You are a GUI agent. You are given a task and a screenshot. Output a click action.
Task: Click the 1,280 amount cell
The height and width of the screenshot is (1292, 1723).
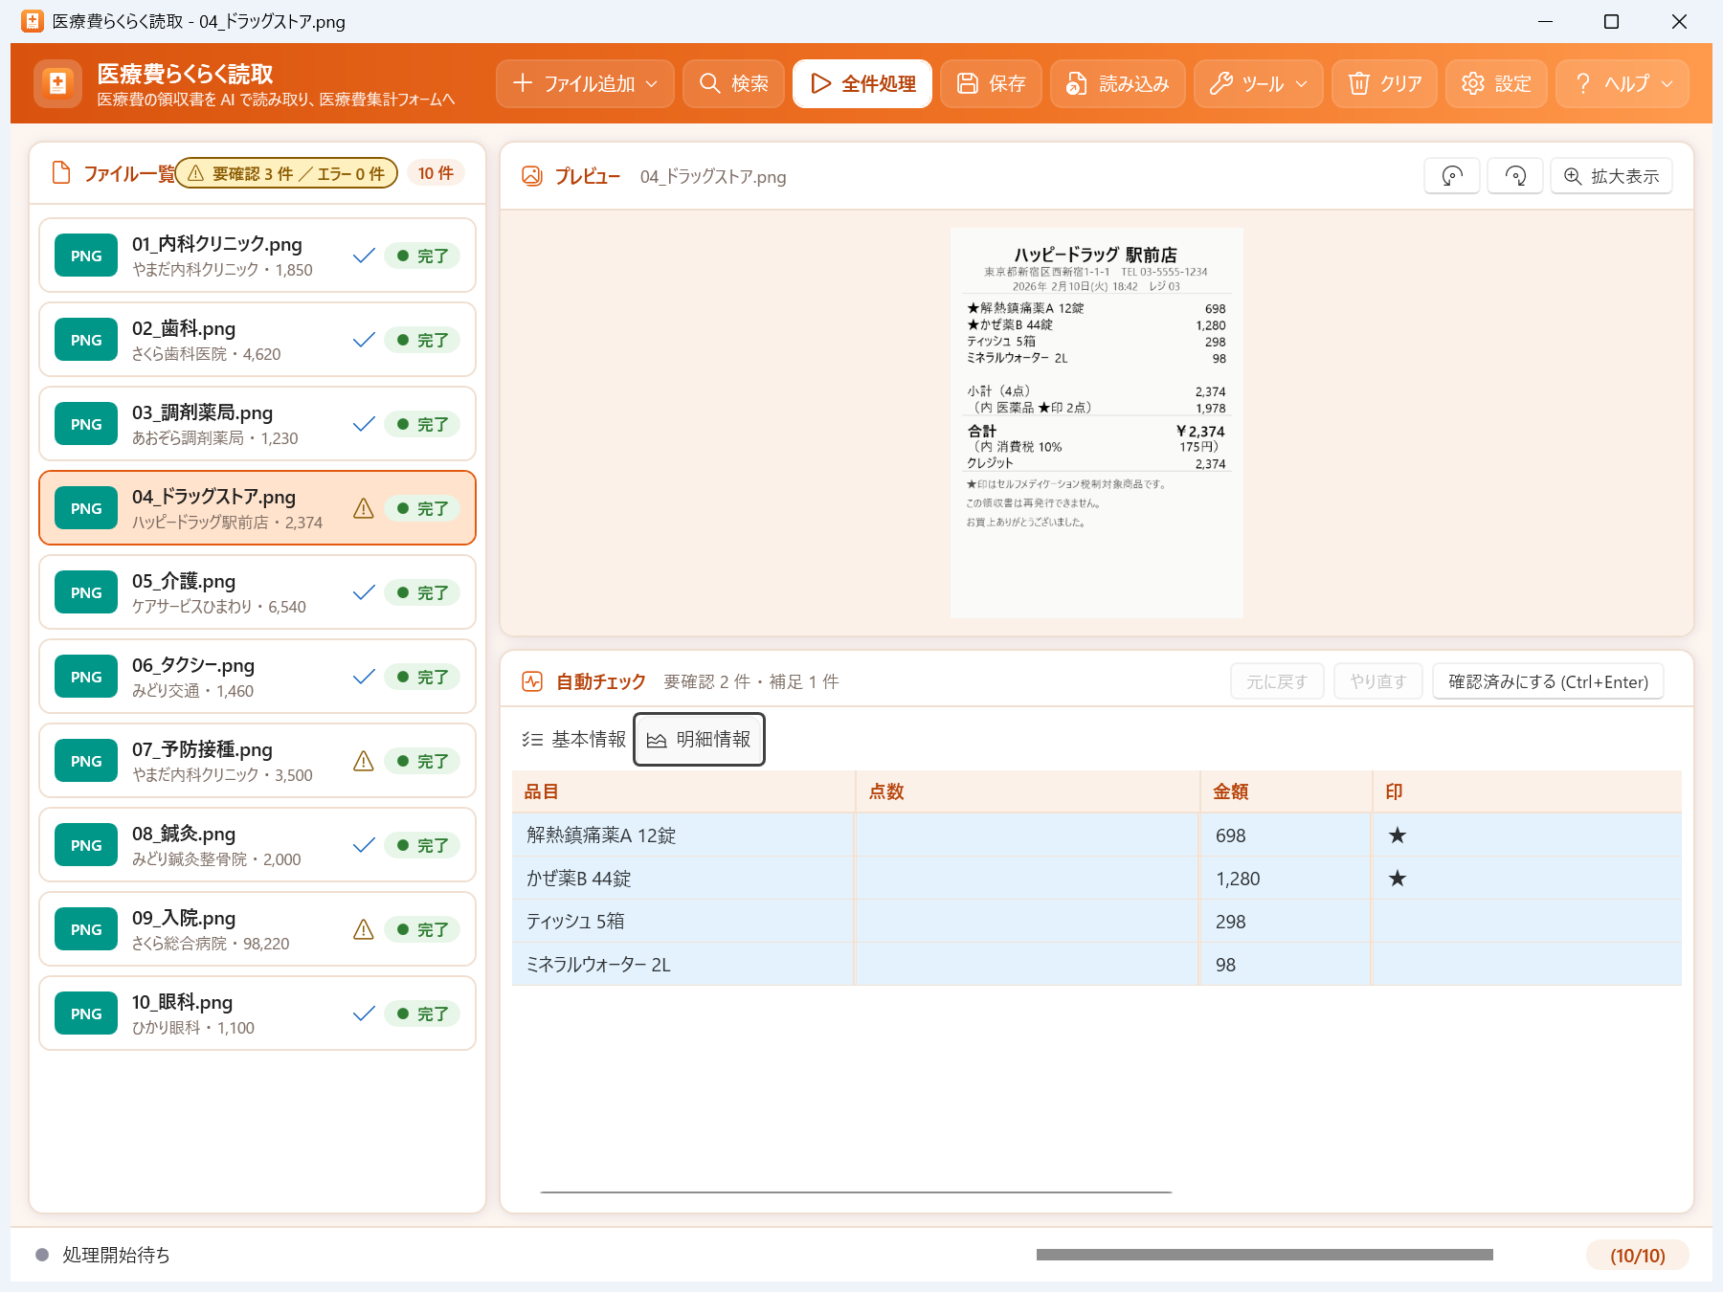(1286, 879)
